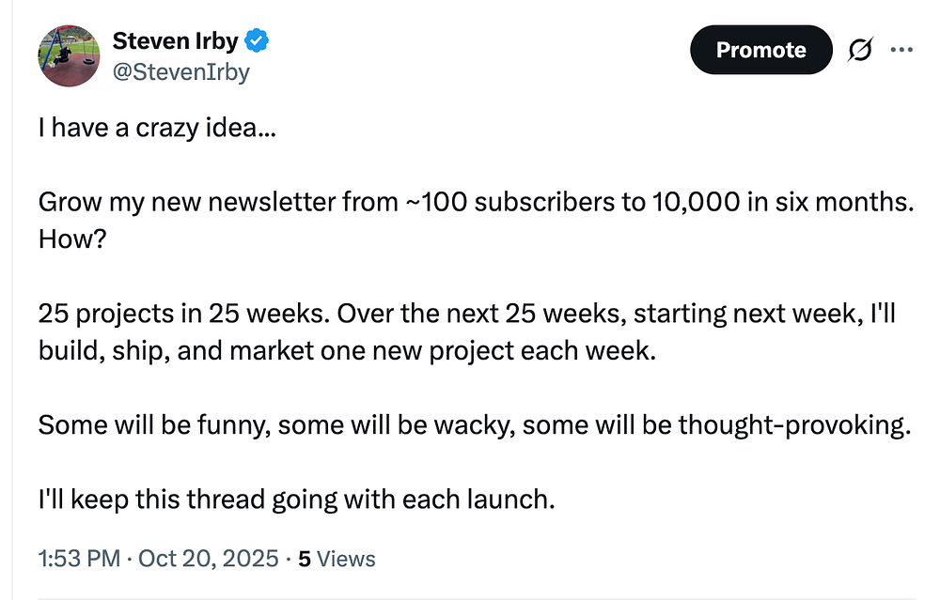Click the "10,000 in six months" text

pyautogui.click(x=773, y=202)
